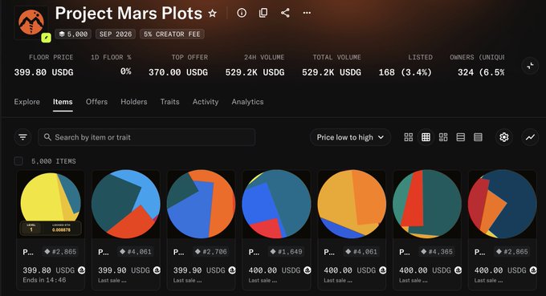This screenshot has height=296, width=546.
Task: Click marketplace icon on #1,649 card
Action: (x=307, y=270)
